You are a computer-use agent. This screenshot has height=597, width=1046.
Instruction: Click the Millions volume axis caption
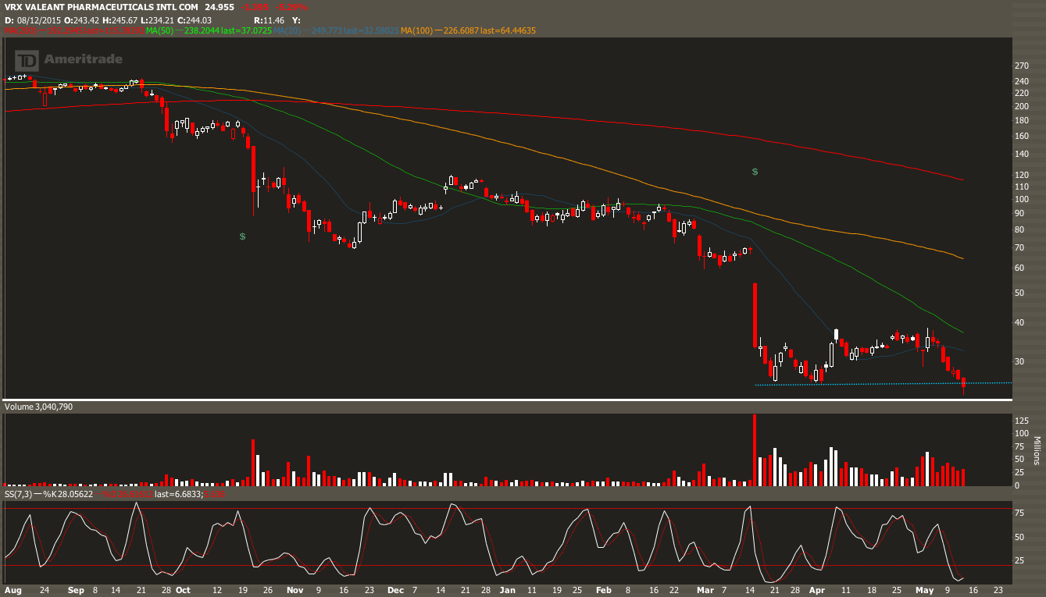pos(1037,451)
